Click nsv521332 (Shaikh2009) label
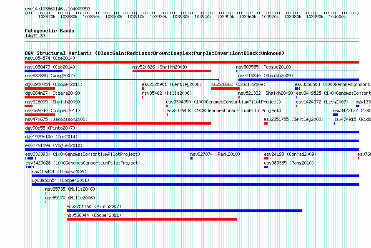This screenshot has height=248, width=371. point(266,93)
